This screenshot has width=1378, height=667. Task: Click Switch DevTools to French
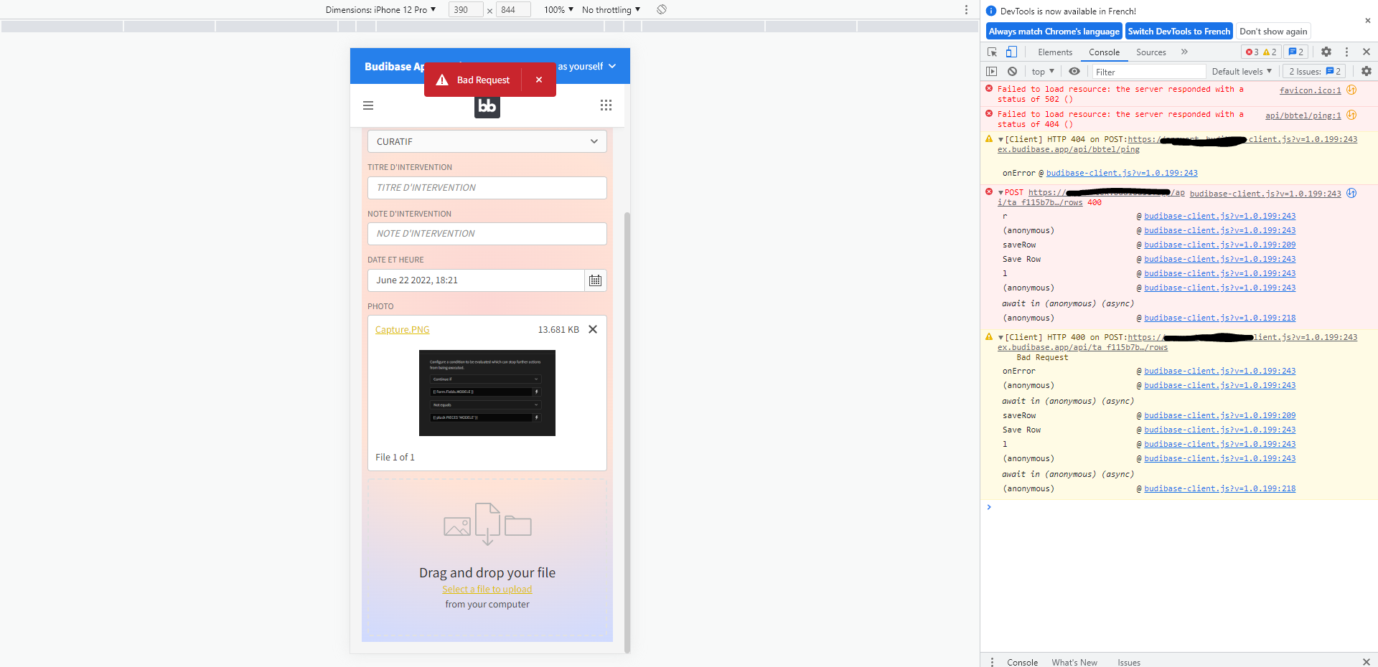pos(1178,31)
